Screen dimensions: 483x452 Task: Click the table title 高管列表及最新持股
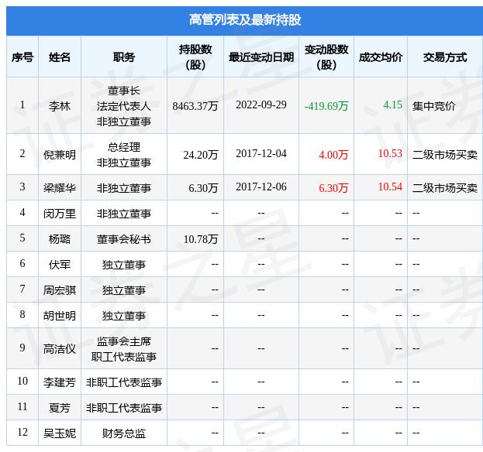click(245, 20)
